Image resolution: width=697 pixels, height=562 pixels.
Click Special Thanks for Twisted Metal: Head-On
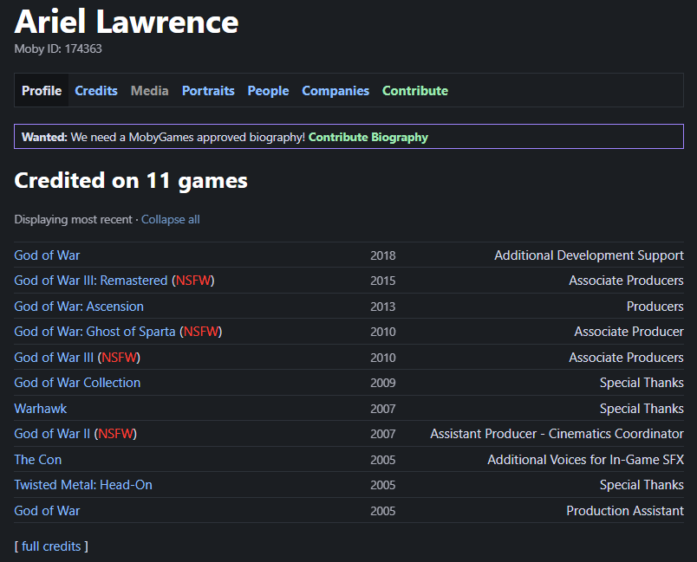point(642,485)
